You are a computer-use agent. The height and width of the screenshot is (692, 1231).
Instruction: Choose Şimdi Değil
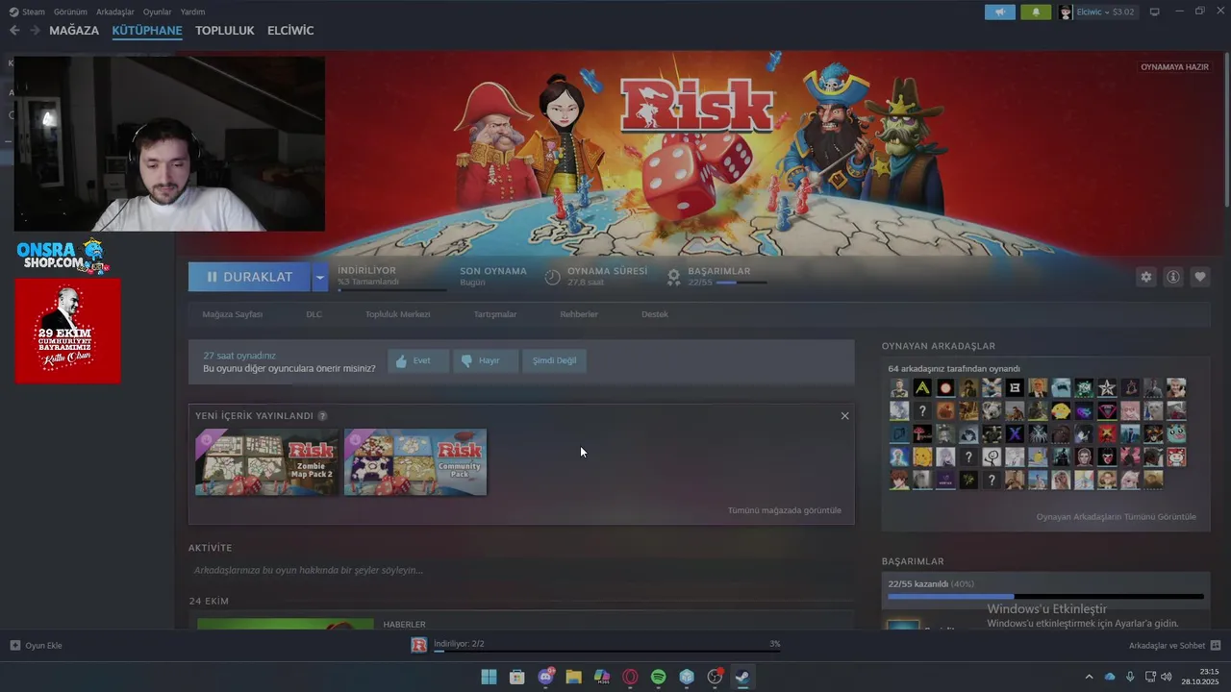pos(555,360)
